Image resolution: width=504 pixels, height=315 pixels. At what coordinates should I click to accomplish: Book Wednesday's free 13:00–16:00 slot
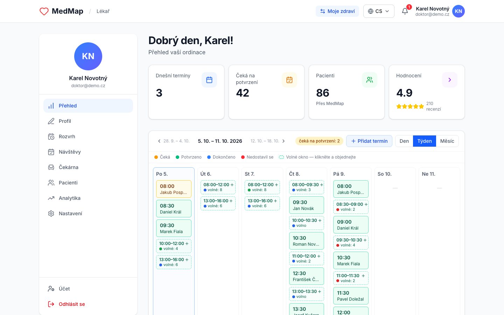[x=262, y=203]
